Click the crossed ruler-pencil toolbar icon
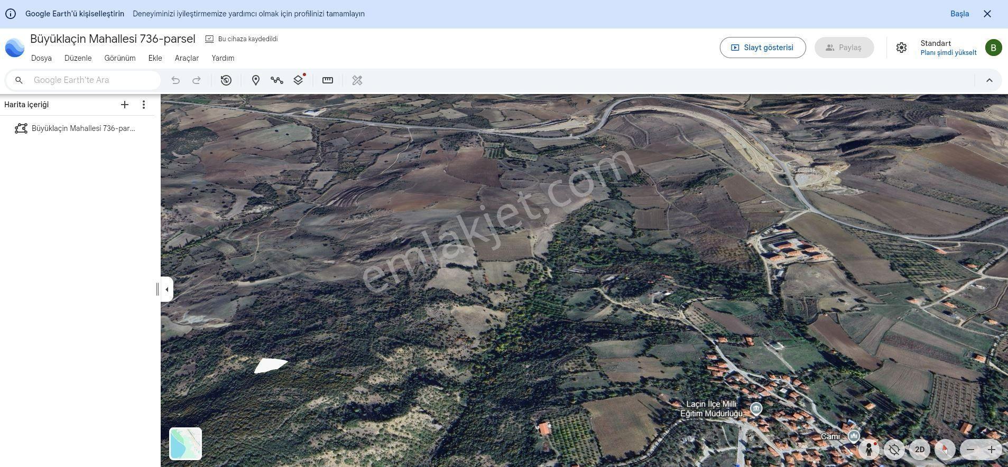The image size is (1008, 467). [357, 80]
